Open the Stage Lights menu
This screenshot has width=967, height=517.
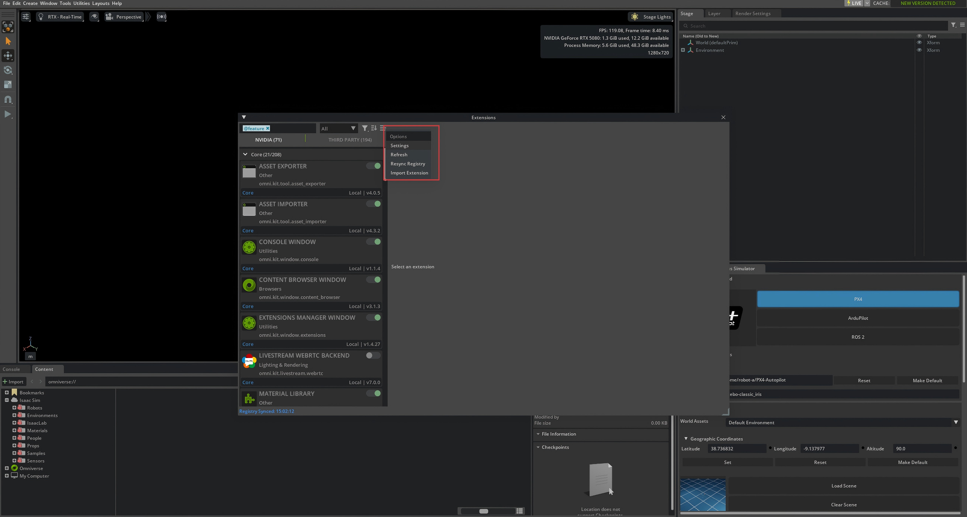(650, 17)
